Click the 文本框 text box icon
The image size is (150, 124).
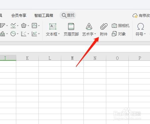53,26
